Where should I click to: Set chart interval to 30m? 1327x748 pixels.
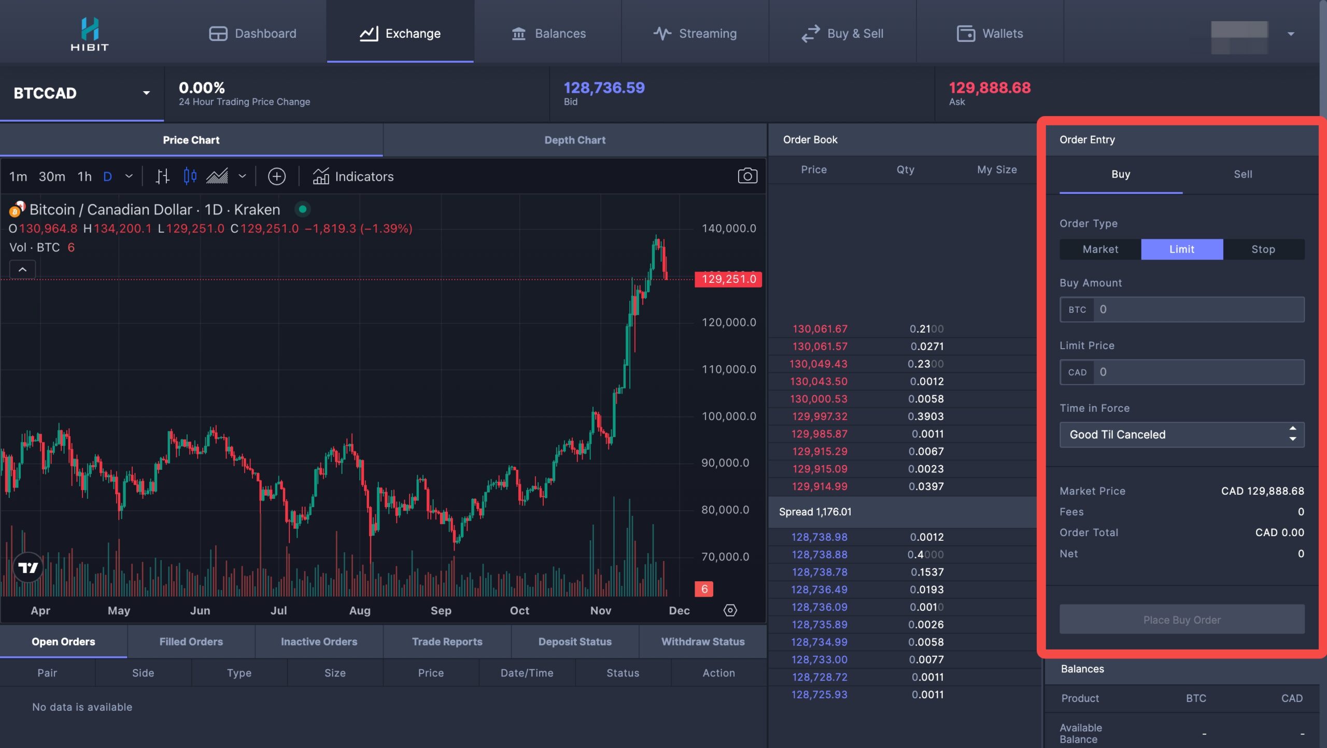52,177
